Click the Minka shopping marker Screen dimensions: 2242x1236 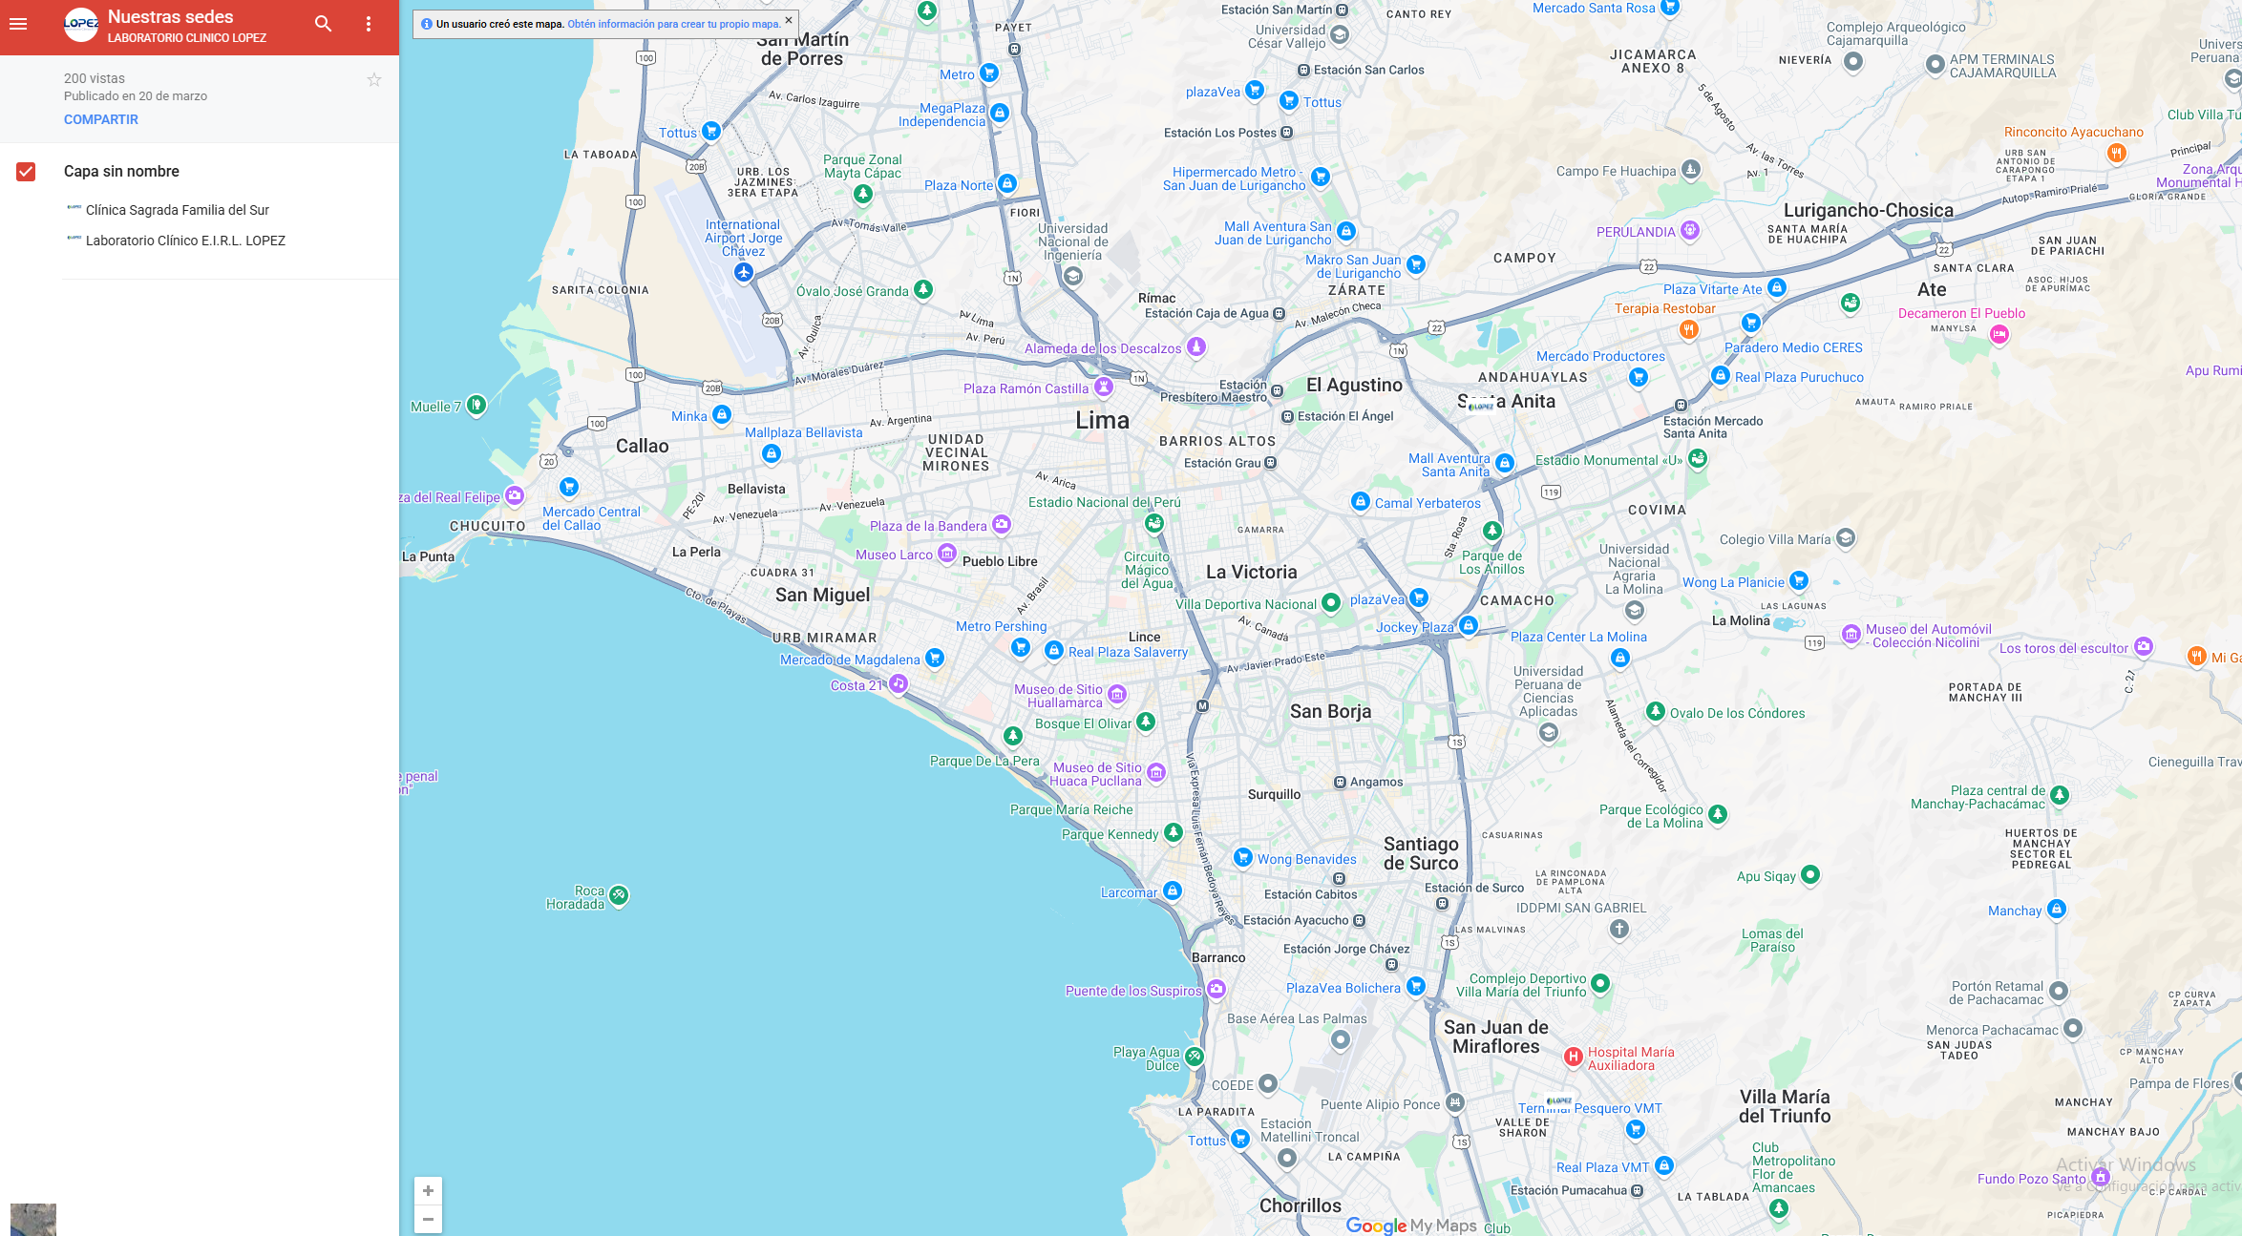point(722,414)
